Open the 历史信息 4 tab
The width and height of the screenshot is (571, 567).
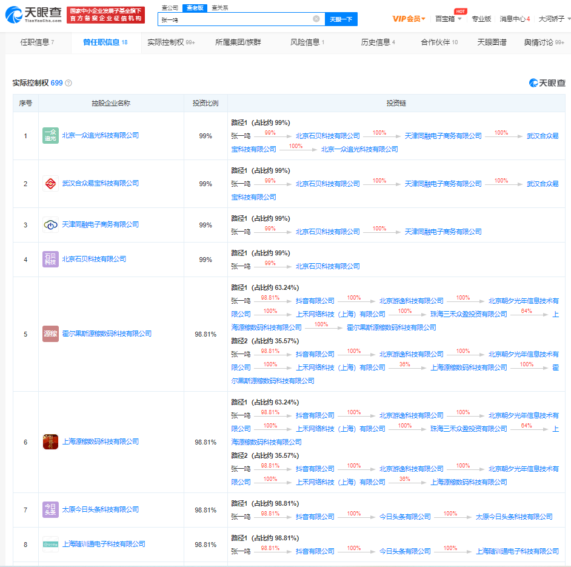378,42
